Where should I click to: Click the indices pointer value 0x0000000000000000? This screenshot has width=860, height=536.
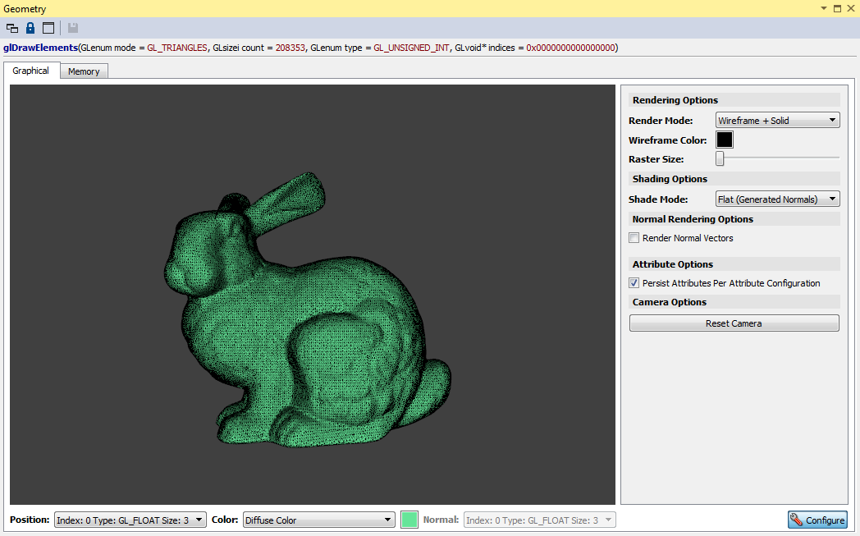(570, 48)
